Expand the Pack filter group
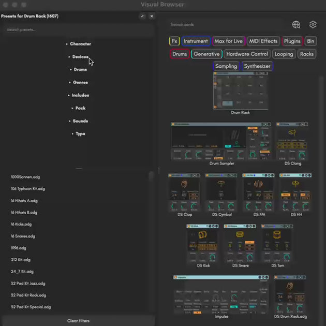Image resolution: width=326 pixels, height=326 pixels. 78,108
